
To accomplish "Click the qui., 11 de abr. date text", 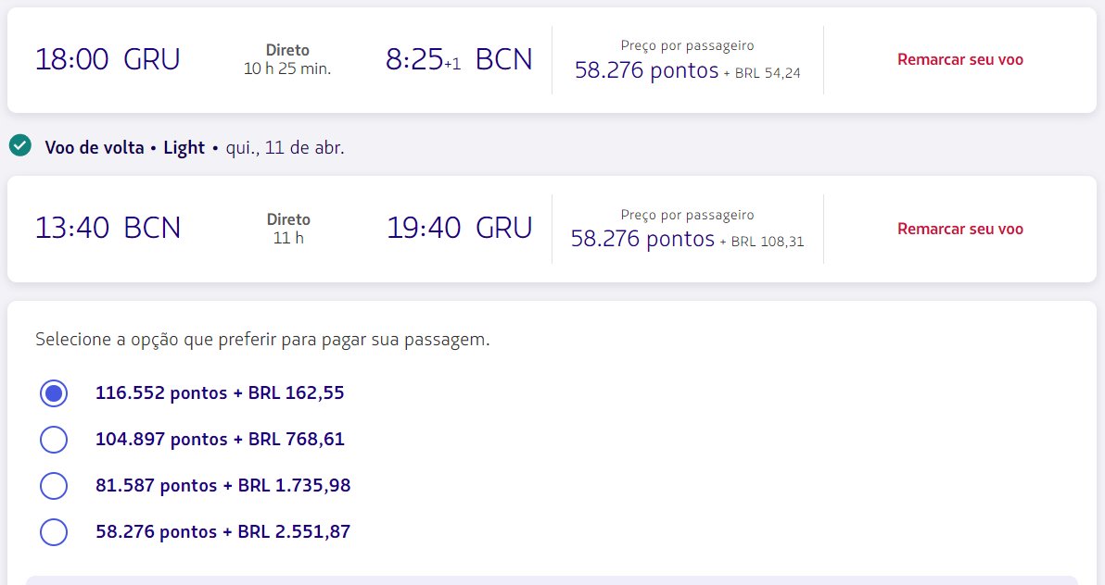I will point(285,148).
